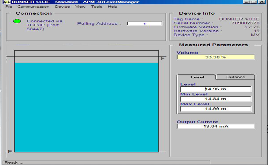The image size is (268, 165).
Task: Click the Min Level label
Action: pos(194,94)
